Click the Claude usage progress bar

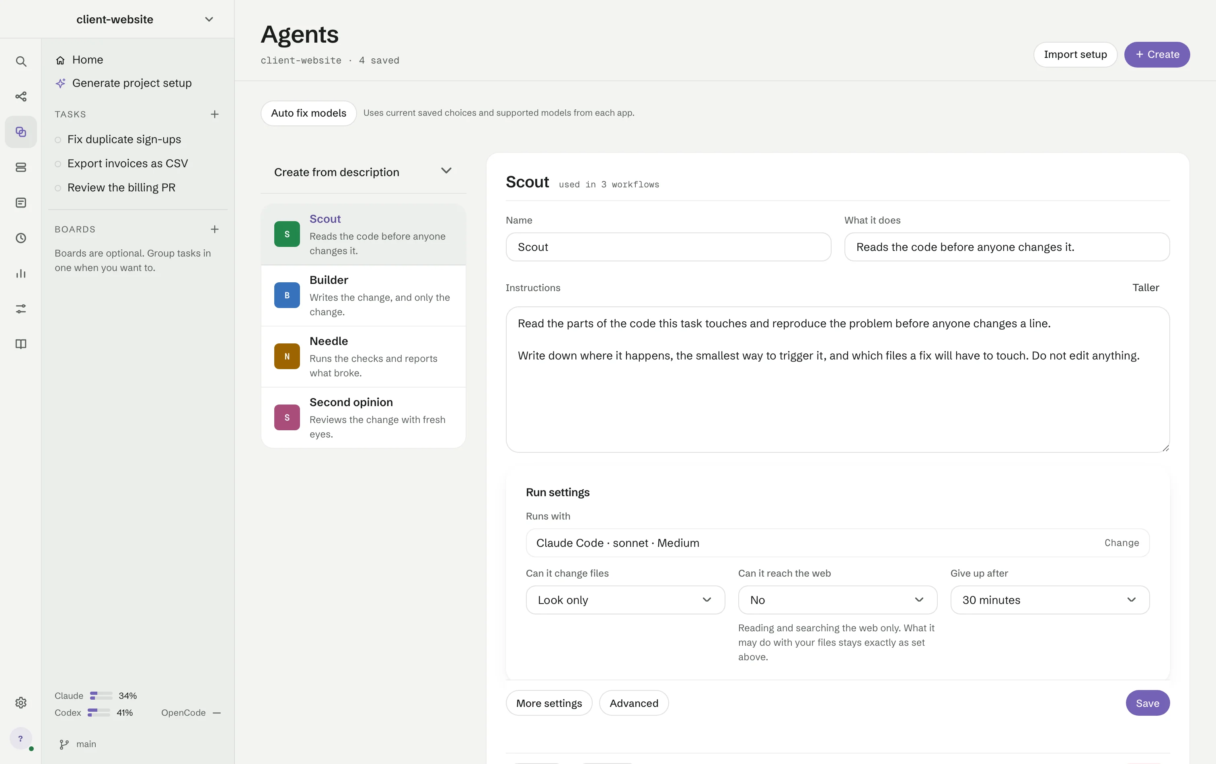[101, 696]
